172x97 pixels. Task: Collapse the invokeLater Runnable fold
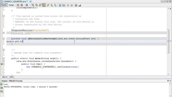(3, 61)
